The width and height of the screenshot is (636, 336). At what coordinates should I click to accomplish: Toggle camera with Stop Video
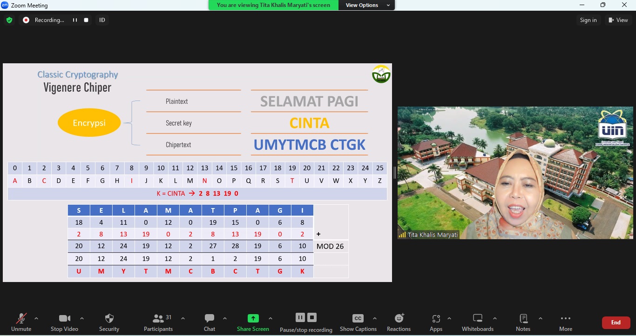64,319
